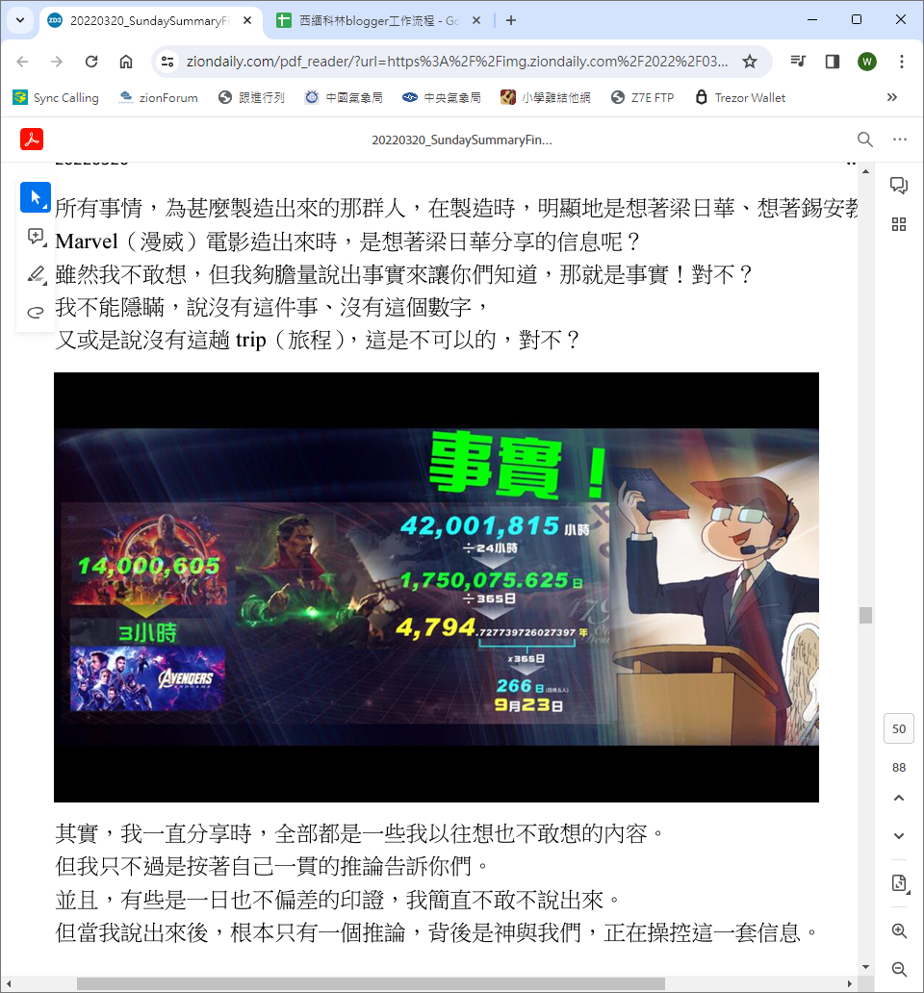Click the current page number 50 field
Image resolution: width=924 pixels, height=993 pixels.
tap(899, 728)
